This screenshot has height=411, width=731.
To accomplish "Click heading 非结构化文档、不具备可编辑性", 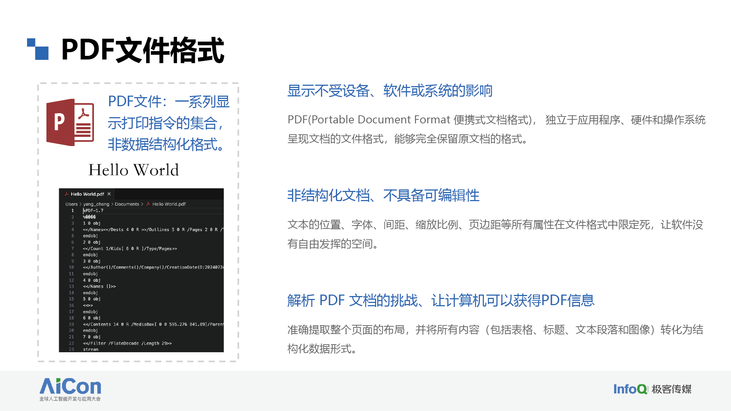I will (383, 196).
